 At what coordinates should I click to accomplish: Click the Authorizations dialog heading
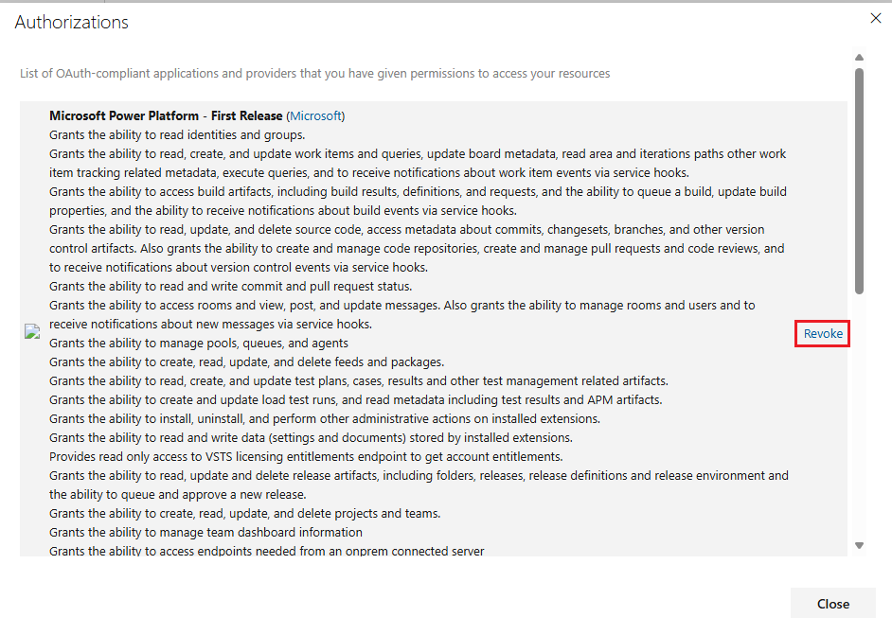pos(72,22)
